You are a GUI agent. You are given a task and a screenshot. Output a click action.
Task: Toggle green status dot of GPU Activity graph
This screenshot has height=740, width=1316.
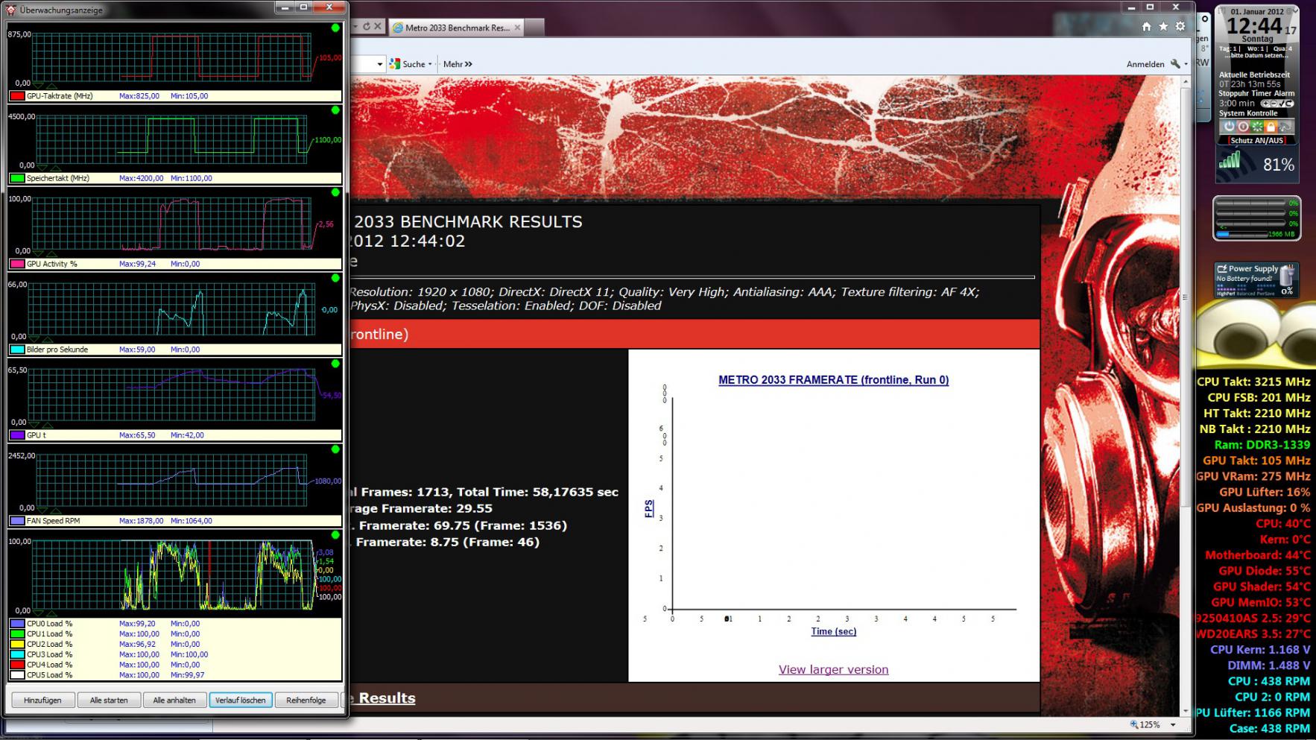(x=335, y=192)
